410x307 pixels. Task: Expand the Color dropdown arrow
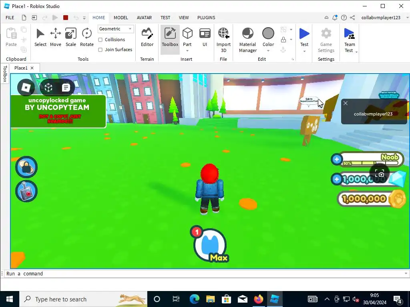coord(268,51)
